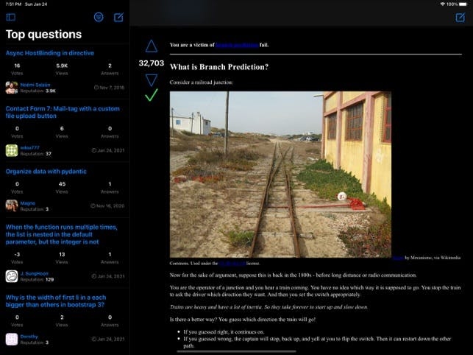Click 'Reputation: 129' text
Viewport: 473px width, 355px height.
click(37, 280)
